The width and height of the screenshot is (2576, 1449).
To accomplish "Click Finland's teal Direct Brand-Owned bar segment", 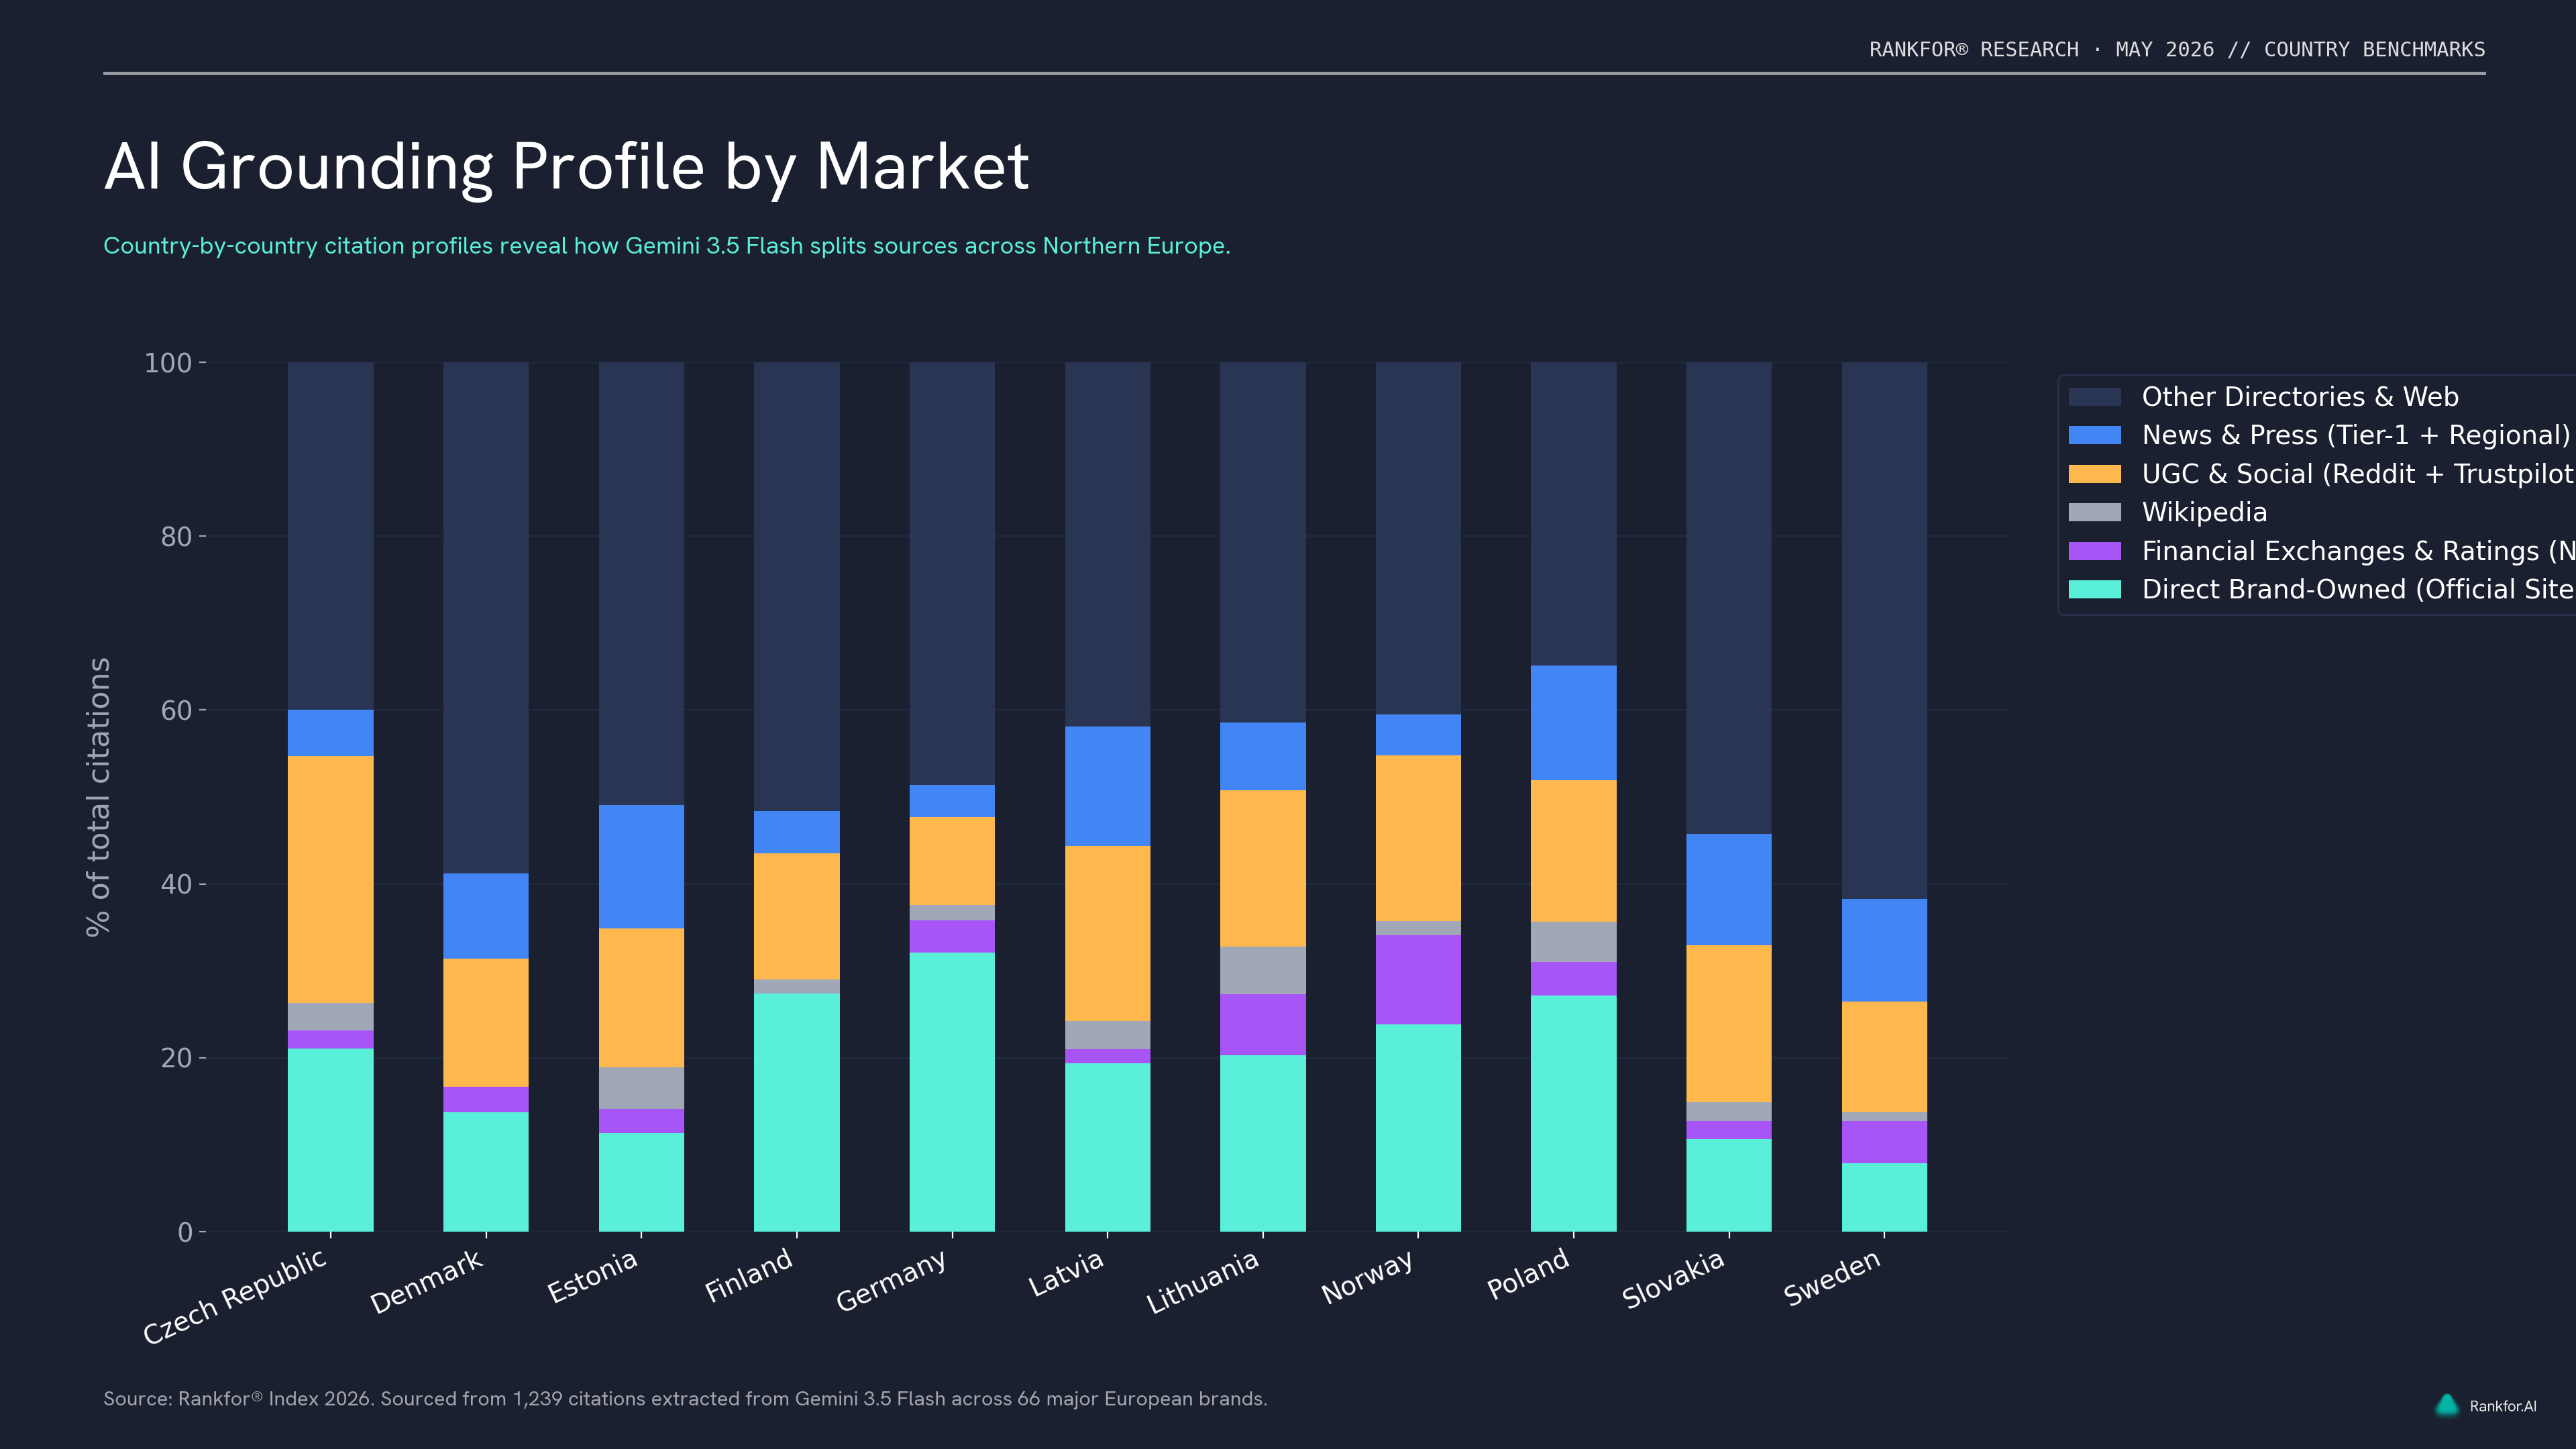I will point(797,1113).
